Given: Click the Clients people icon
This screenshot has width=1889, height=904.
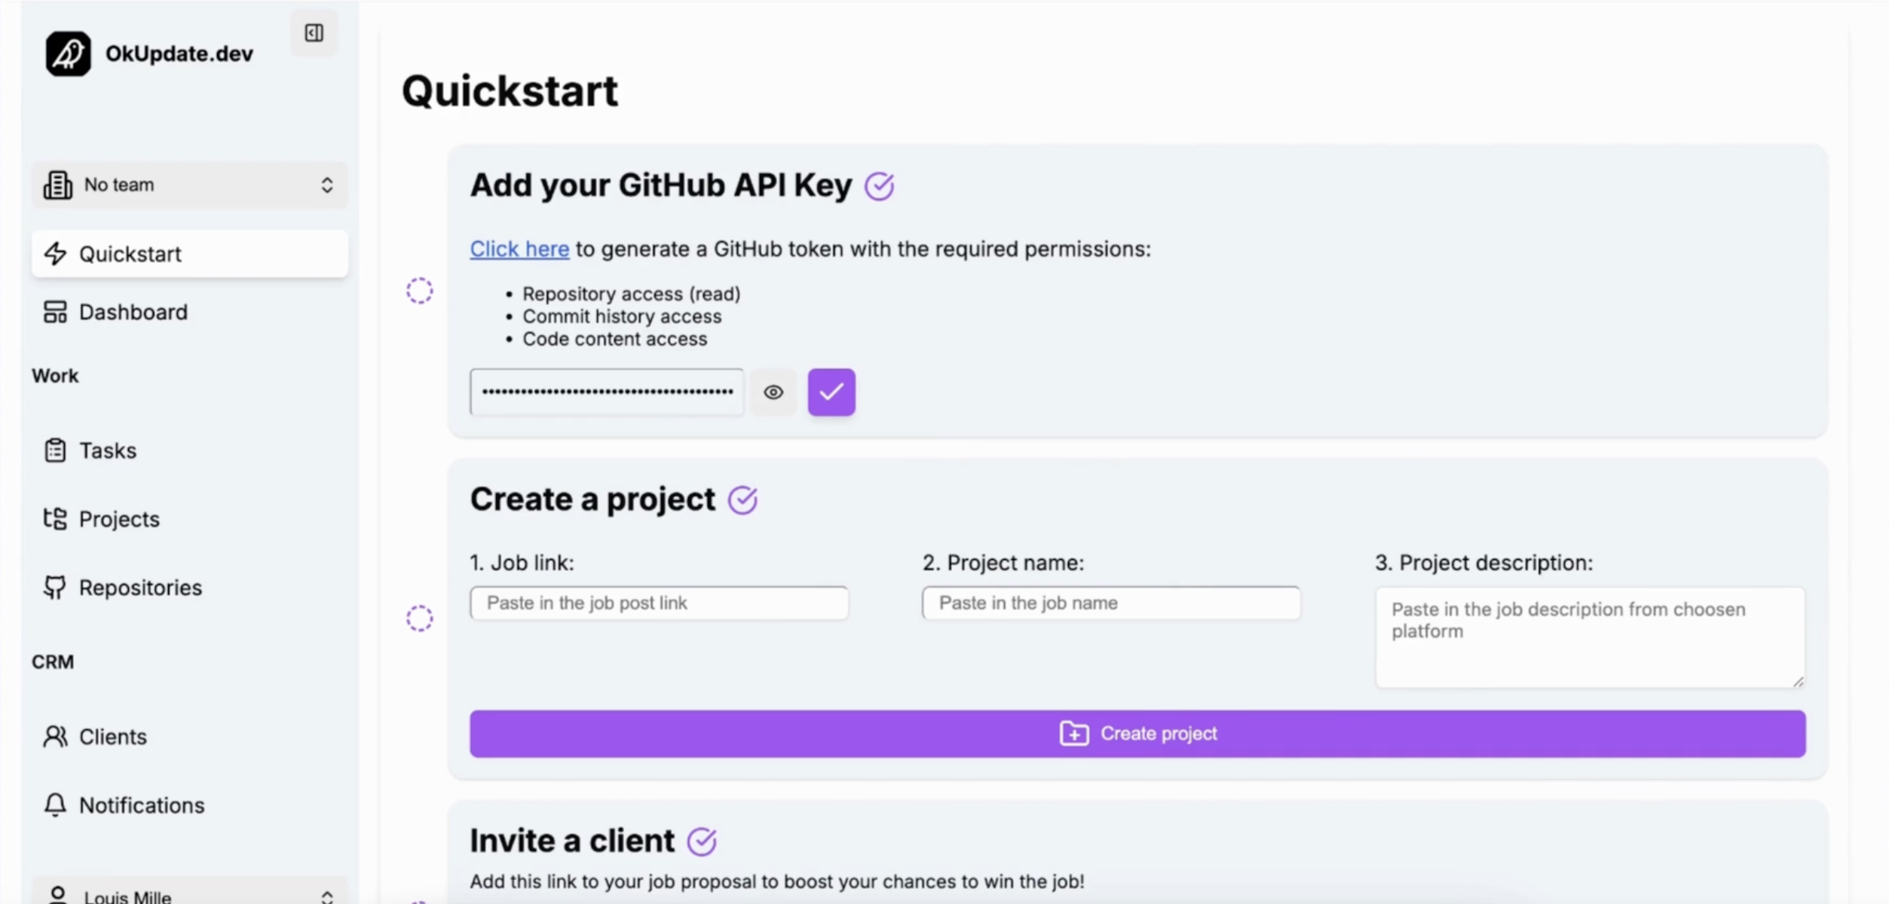Looking at the screenshot, I should click(x=55, y=737).
